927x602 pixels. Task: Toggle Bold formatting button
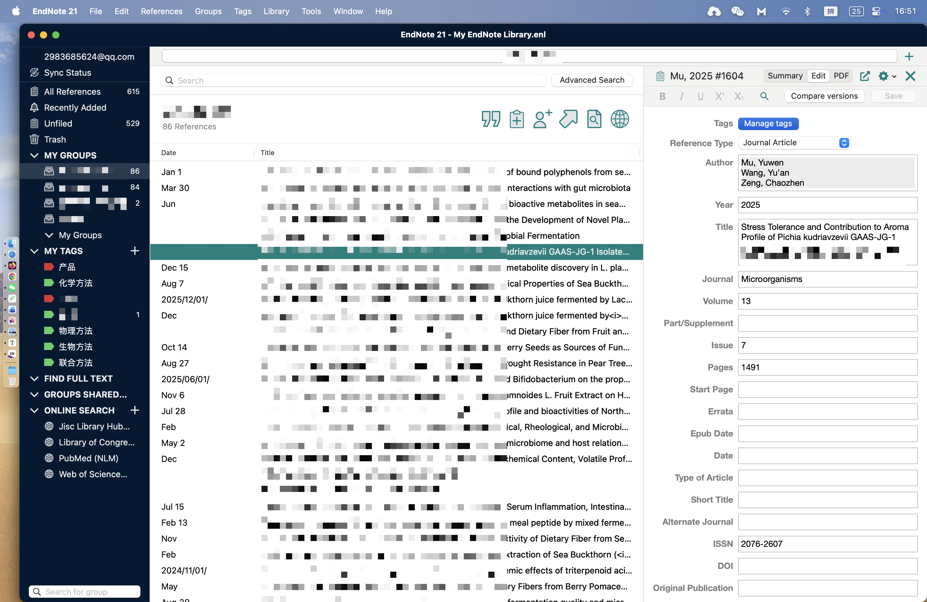pos(662,96)
